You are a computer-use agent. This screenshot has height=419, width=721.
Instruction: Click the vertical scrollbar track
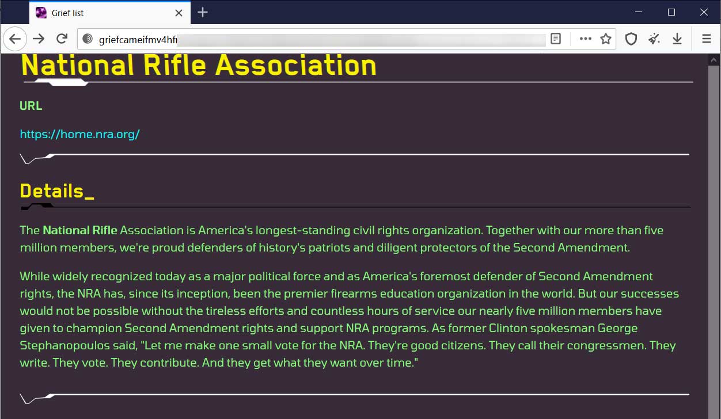pos(714,242)
